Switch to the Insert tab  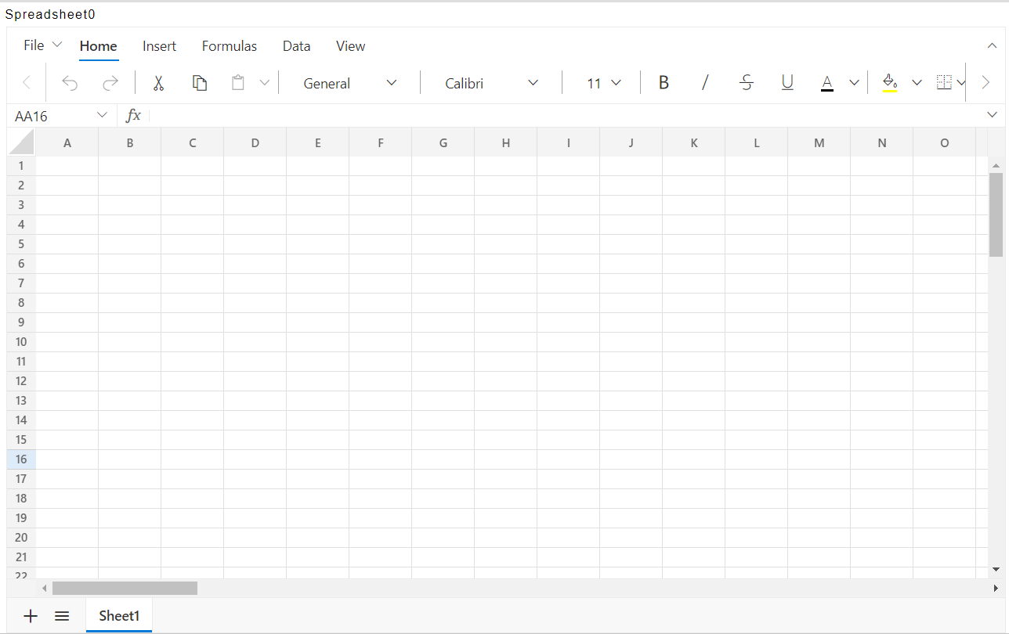160,46
